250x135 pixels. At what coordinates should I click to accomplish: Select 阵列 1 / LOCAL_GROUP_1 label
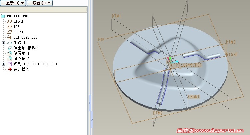click(x=35, y=64)
